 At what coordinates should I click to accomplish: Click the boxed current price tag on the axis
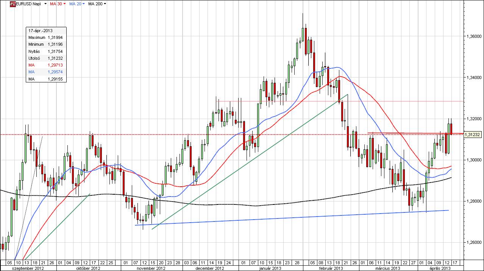[x=473, y=134]
